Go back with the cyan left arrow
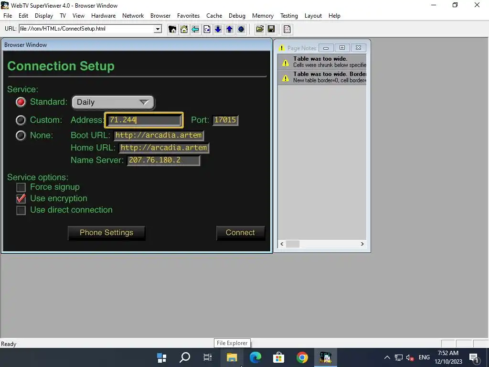489x367 pixels. coord(195,29)
